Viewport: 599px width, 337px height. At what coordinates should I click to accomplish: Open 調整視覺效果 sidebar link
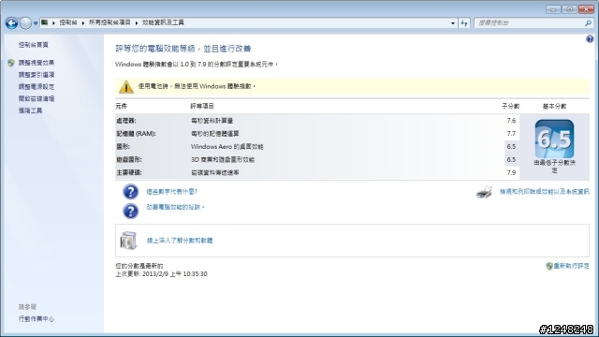click(37, 63)
